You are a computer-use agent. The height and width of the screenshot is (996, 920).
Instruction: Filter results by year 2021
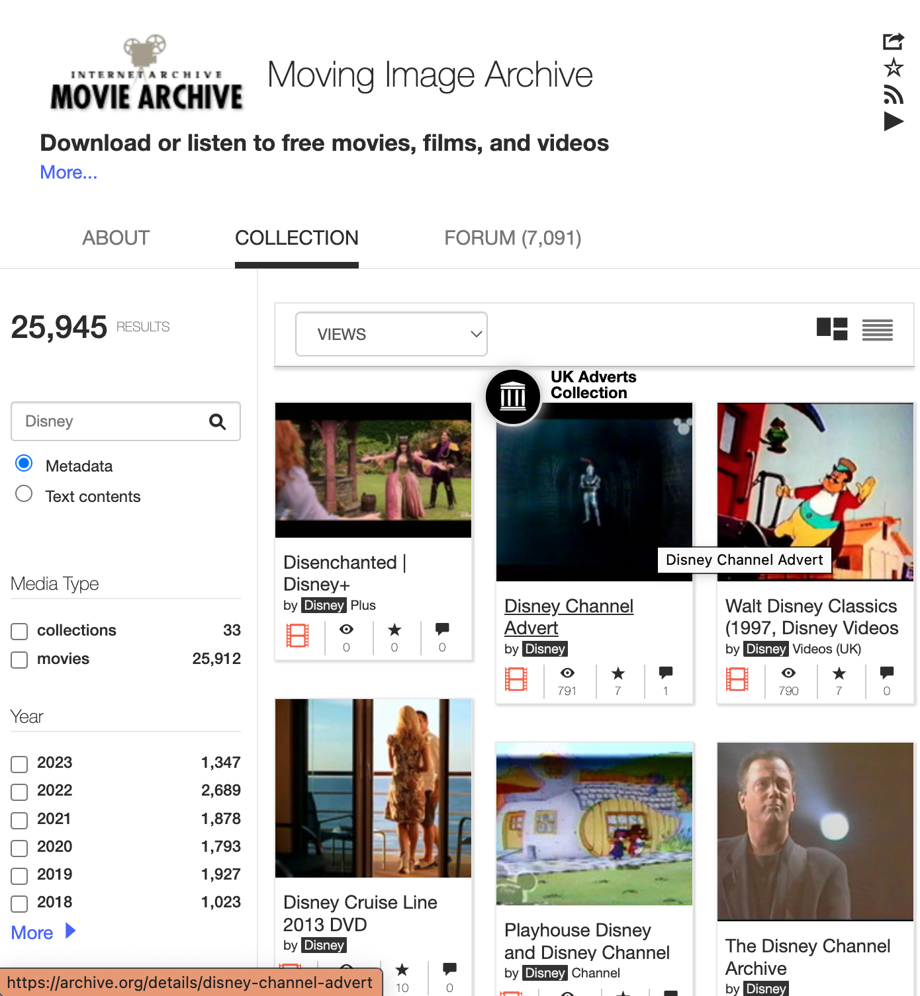(x=20, y=821)
